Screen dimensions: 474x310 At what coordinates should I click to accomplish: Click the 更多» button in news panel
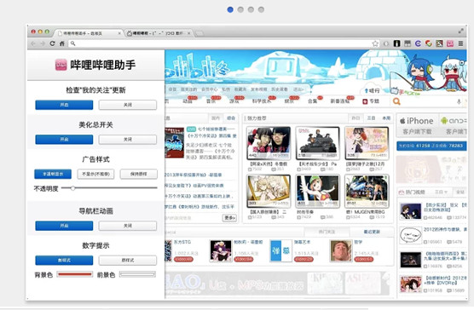(x=229, y=218)
